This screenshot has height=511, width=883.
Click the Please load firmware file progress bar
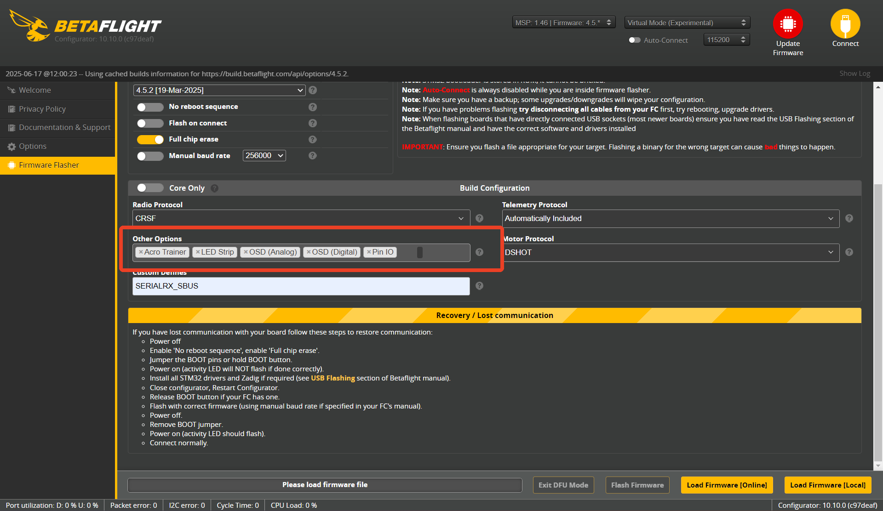pyautogui.click(x=325, y=485)
